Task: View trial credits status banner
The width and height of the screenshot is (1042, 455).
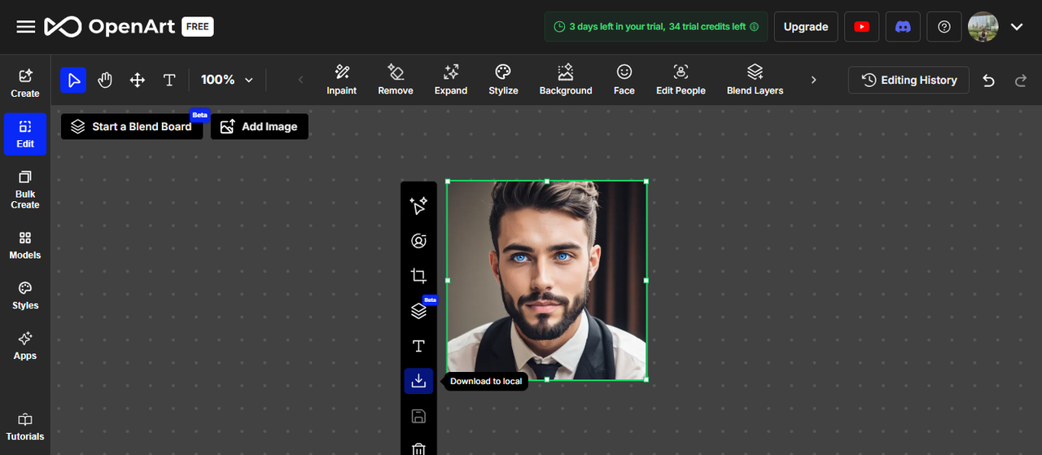Action: [x=656, y=27]
